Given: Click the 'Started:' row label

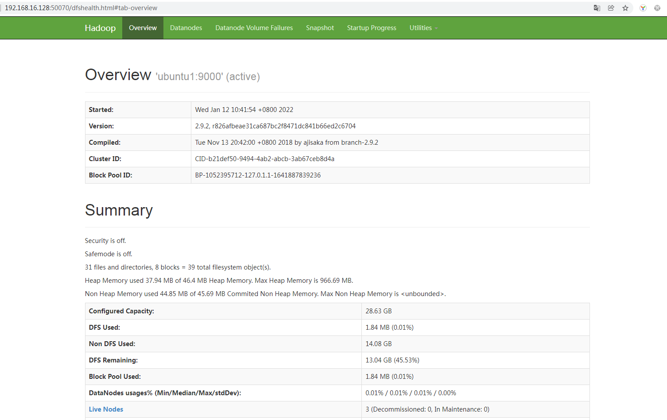Looking at the screenshot, I should click(x=101, y=110).
